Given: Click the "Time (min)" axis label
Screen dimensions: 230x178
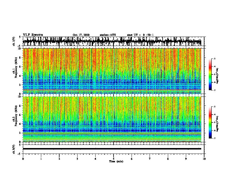Looking at the screenshot, I should pyautogui.click(x=116, y=161).
